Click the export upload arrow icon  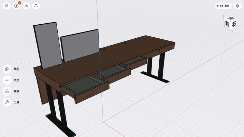36,6
